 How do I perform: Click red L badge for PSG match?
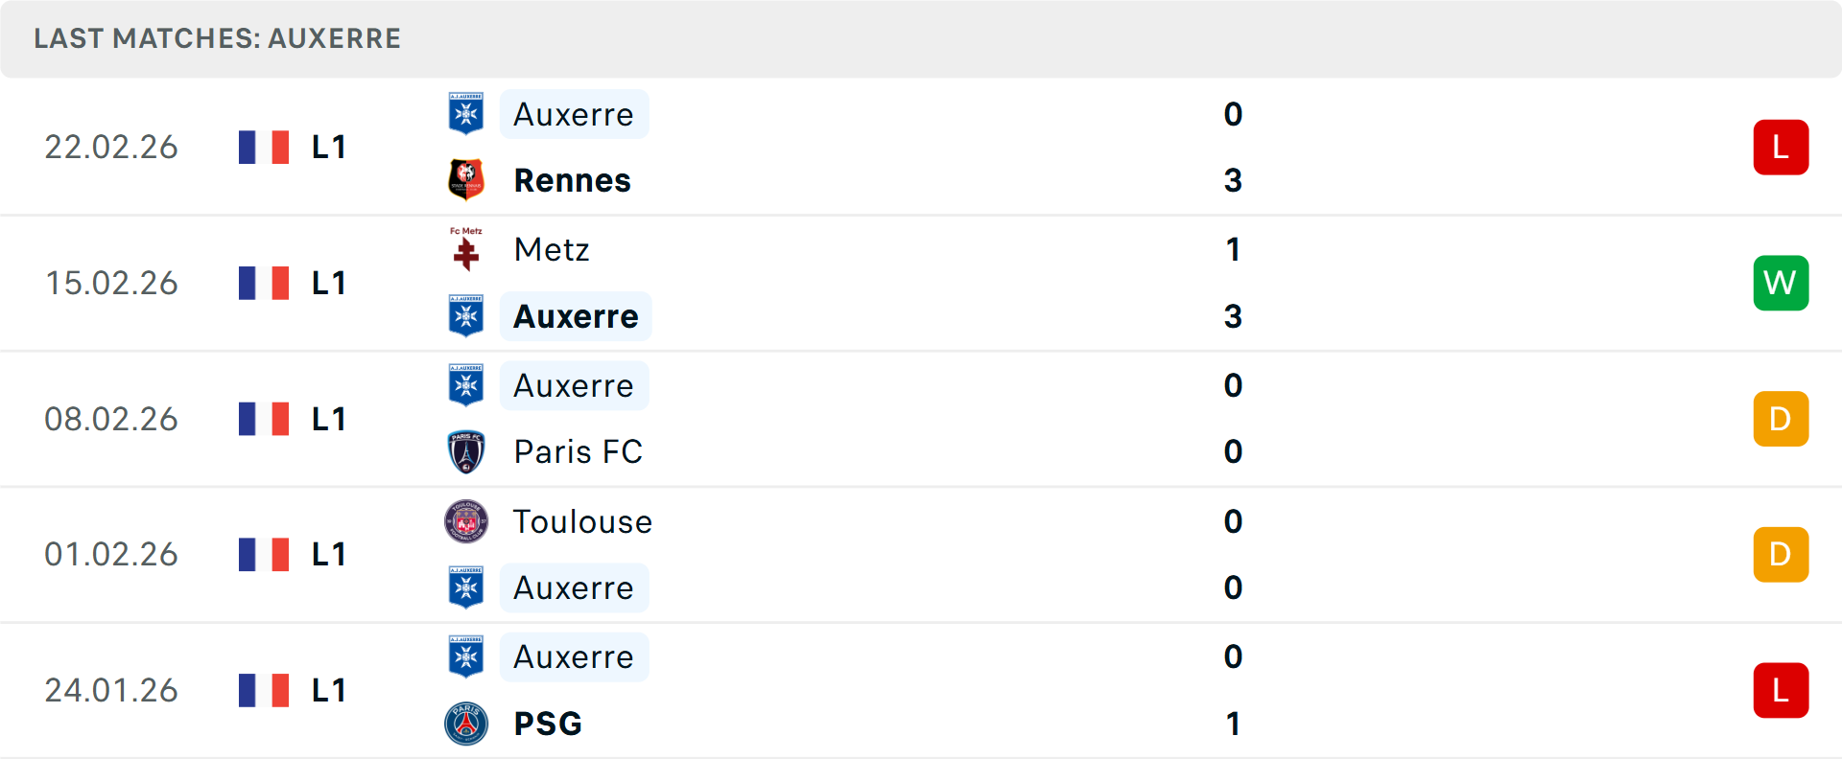[1781, 690]
